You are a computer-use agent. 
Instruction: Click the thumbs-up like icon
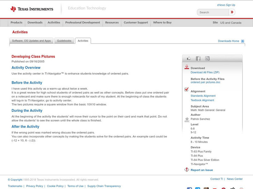[x=188, y=58]
